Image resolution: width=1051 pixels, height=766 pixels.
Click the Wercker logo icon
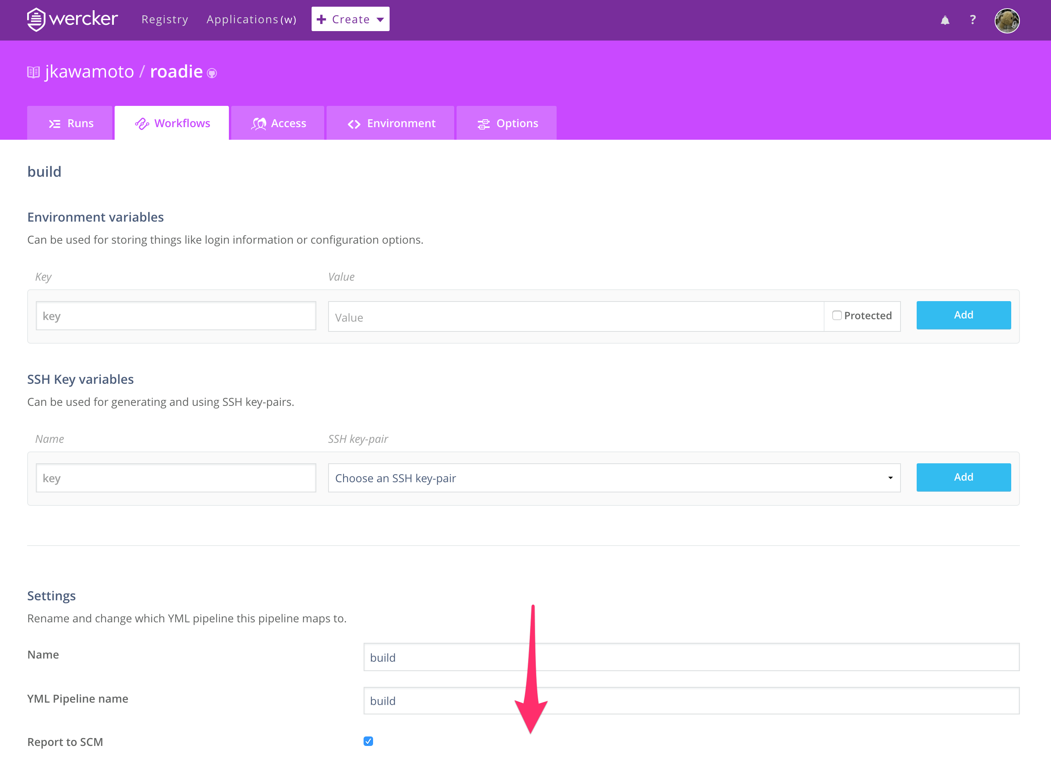(36, 19)
